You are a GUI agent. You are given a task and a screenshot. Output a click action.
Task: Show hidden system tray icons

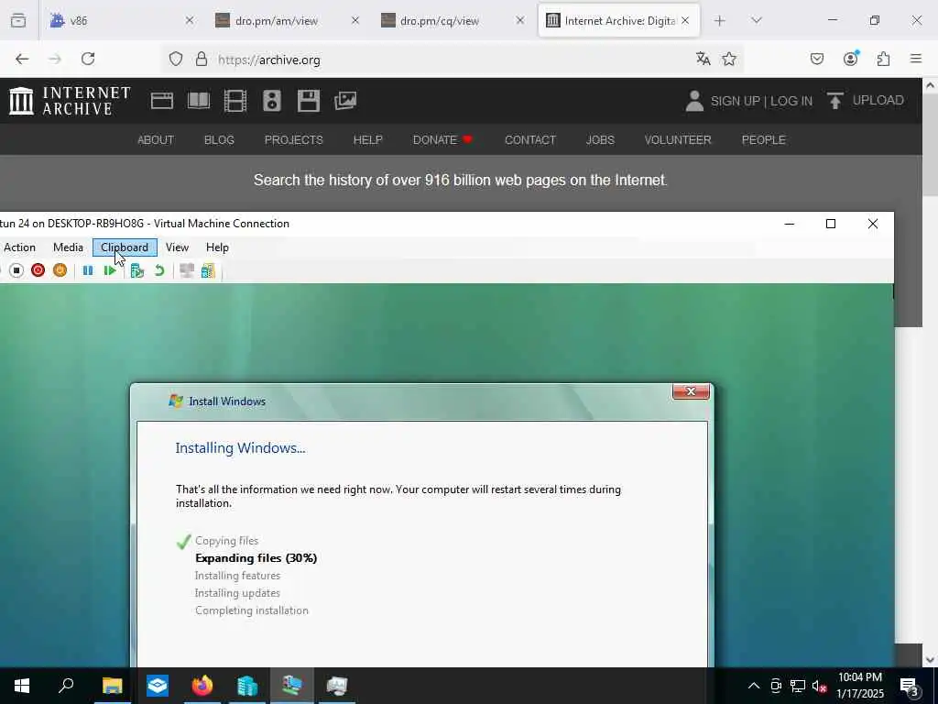[754, 686]
